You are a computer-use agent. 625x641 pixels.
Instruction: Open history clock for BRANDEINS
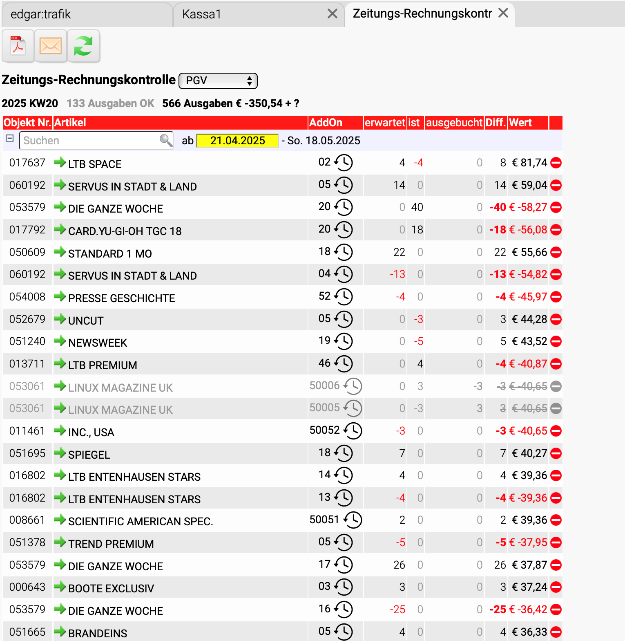click(x=344, y=632)
